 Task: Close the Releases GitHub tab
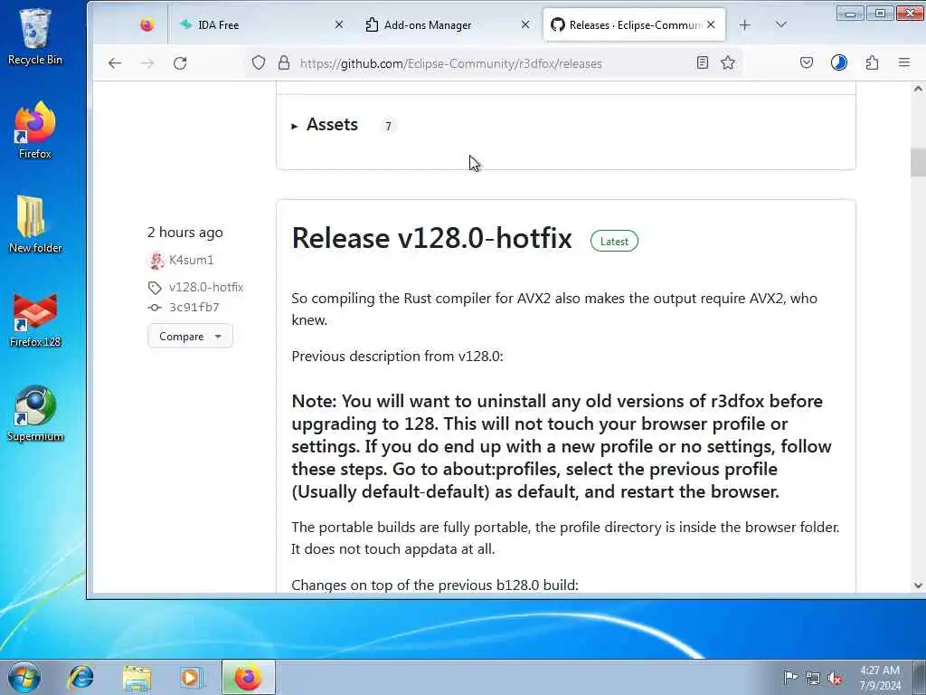[x=711, y=24]
